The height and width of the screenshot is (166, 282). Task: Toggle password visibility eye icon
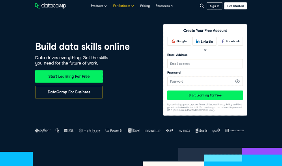pos(237,81)
